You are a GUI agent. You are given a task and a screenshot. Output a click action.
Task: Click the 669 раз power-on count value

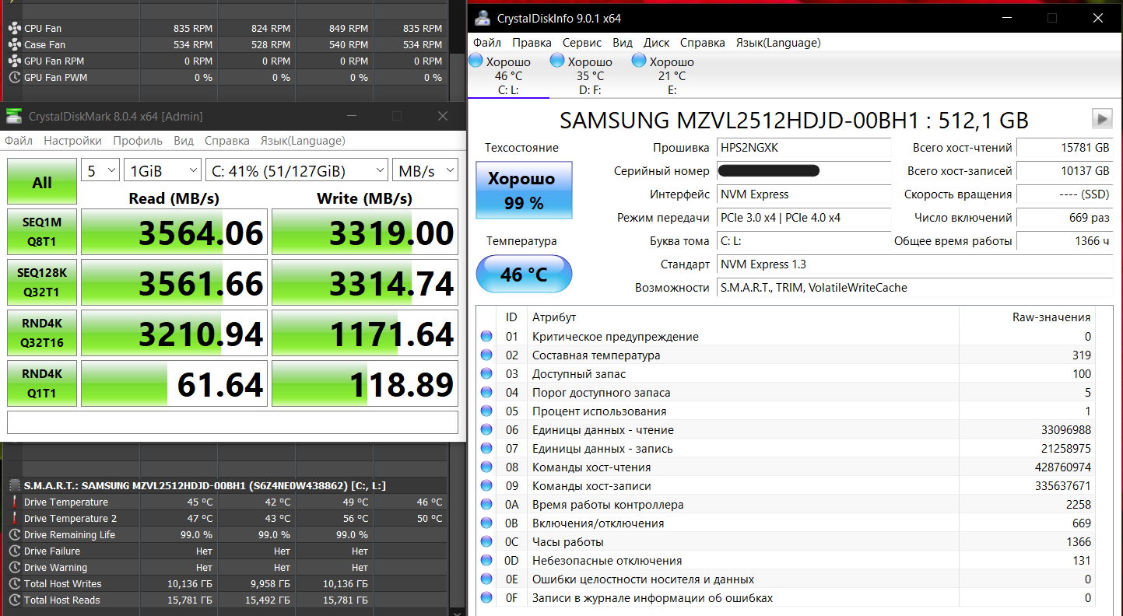pyautogui.click(x=1065, y=218)
